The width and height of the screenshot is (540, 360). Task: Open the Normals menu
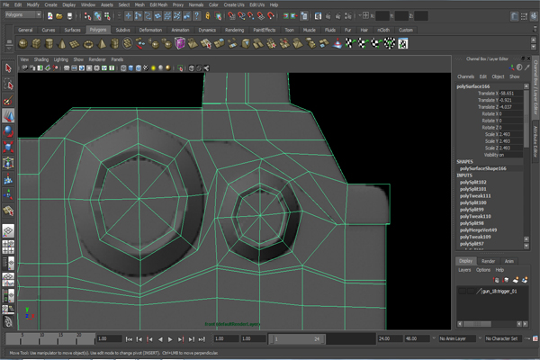tap(196, 4)
